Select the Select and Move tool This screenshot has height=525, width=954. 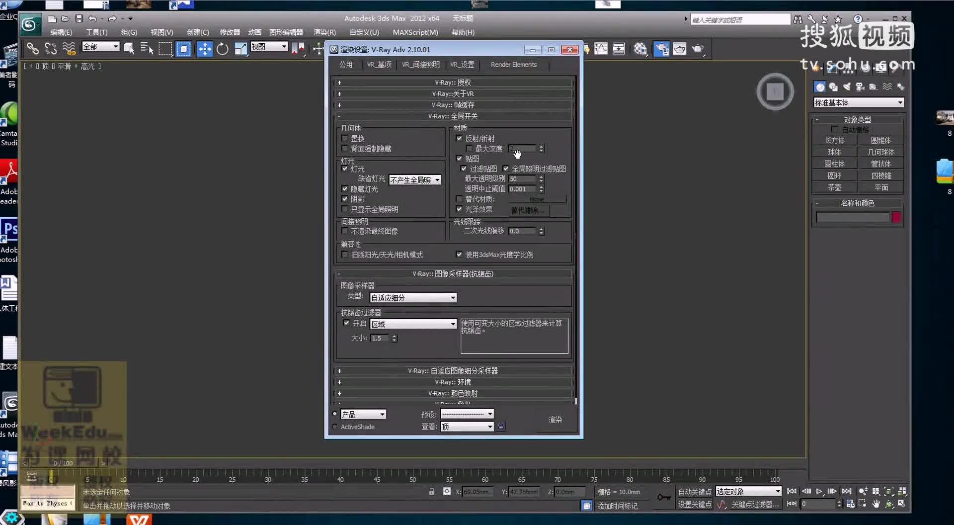click(205, 49)
